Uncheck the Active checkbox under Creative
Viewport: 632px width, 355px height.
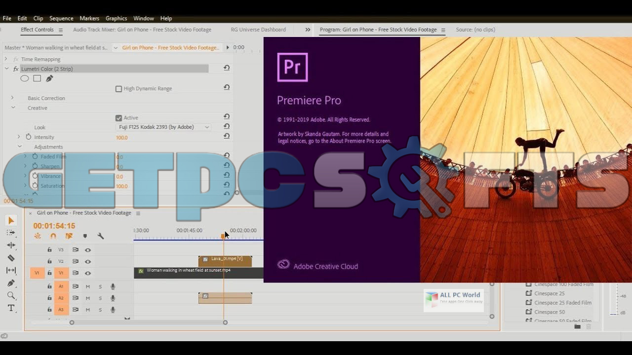point(118,118)
